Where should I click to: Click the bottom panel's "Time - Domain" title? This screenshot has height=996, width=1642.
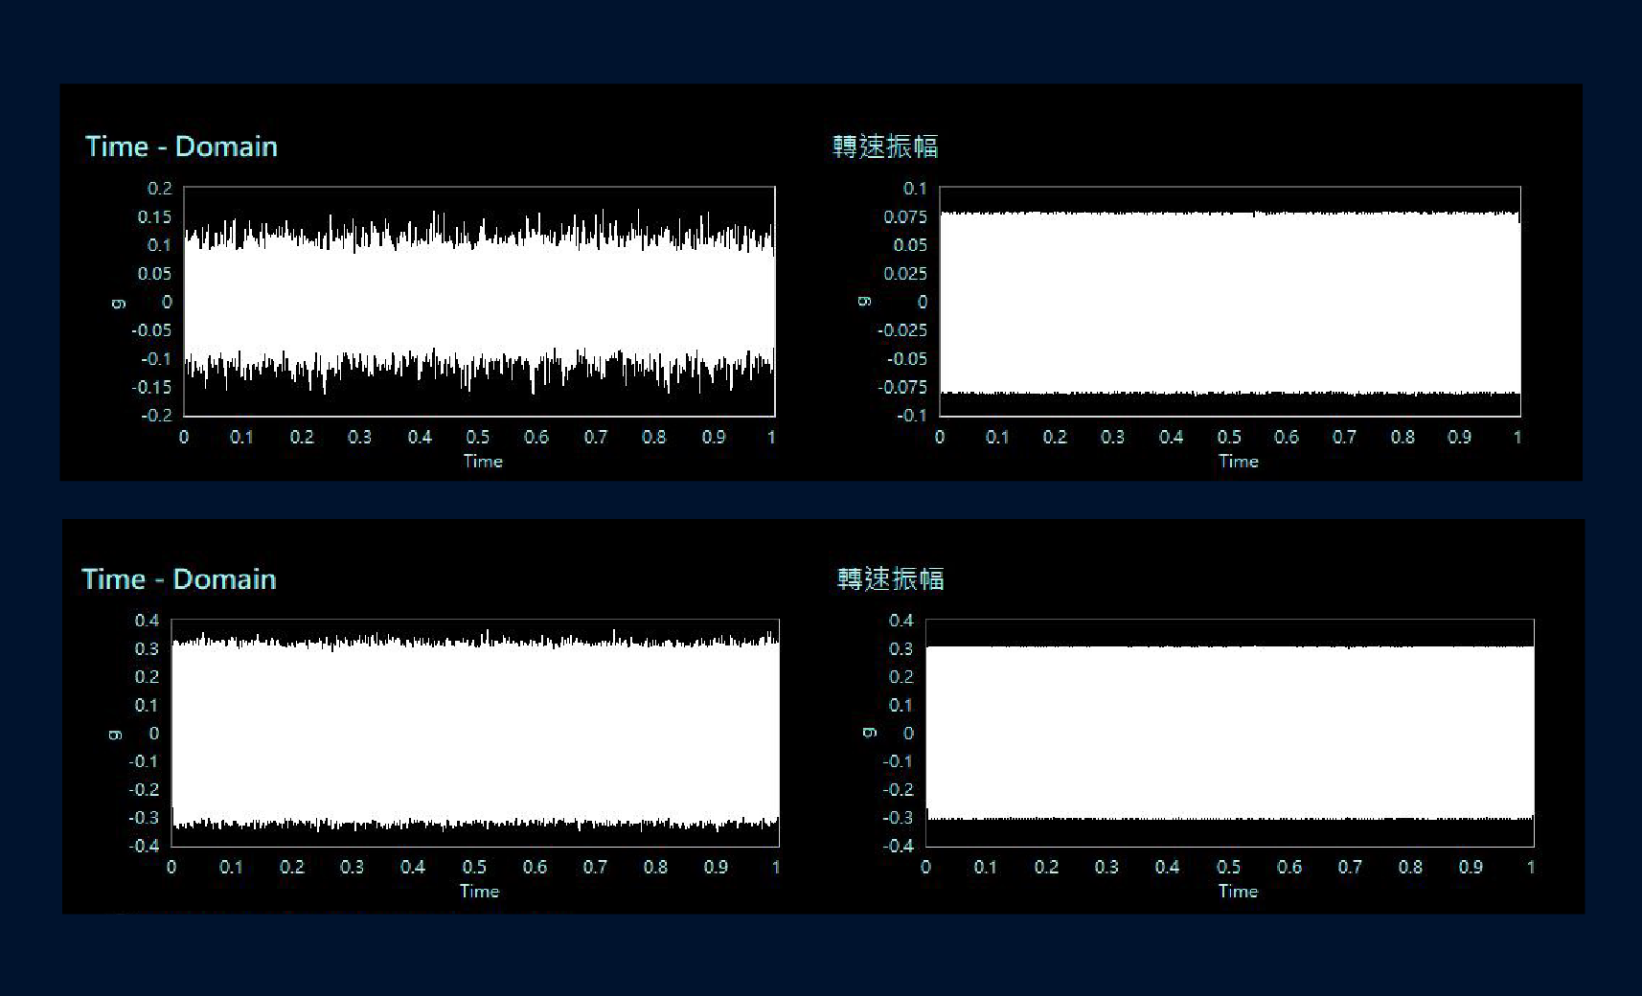pyautogui.click(x=179, y=579)
